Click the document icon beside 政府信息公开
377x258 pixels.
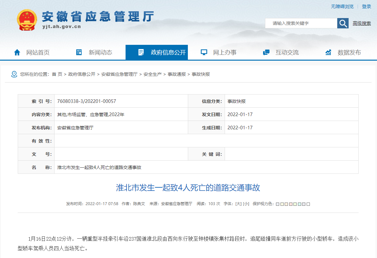click(x=141, y=52)
